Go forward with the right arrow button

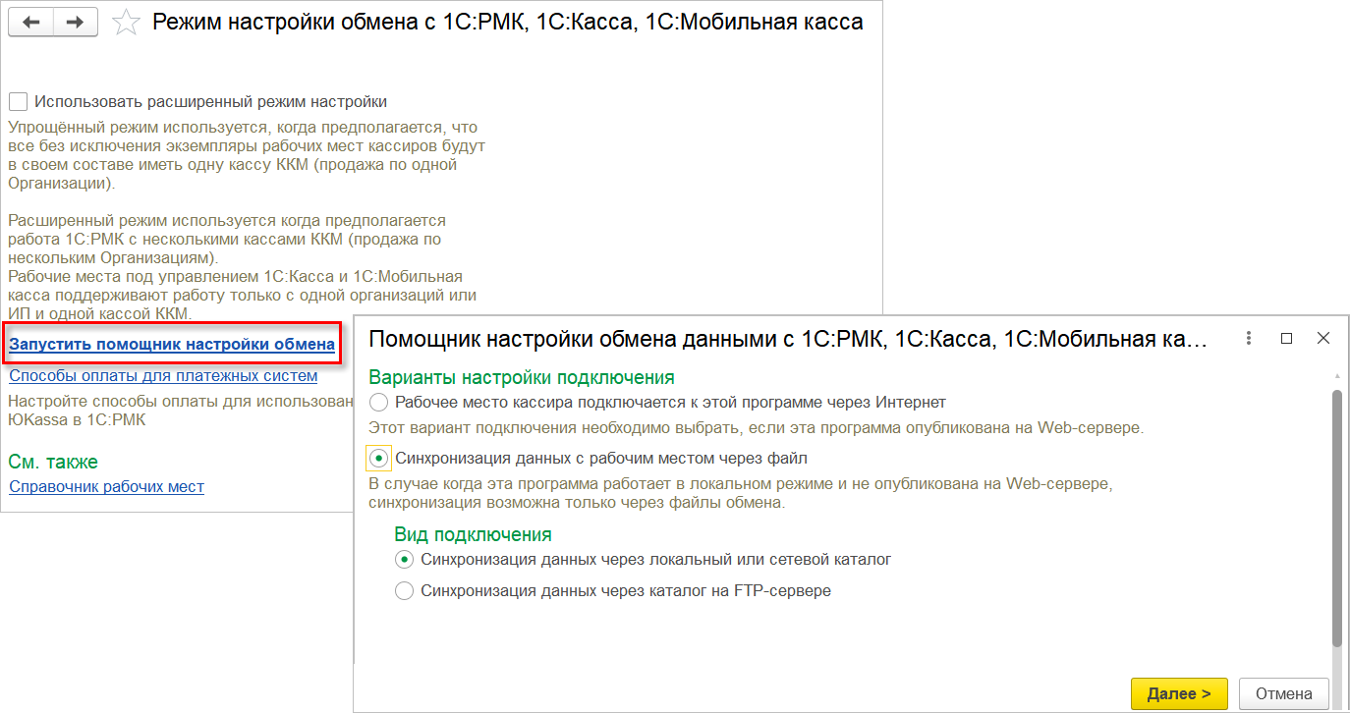point(76,23)
